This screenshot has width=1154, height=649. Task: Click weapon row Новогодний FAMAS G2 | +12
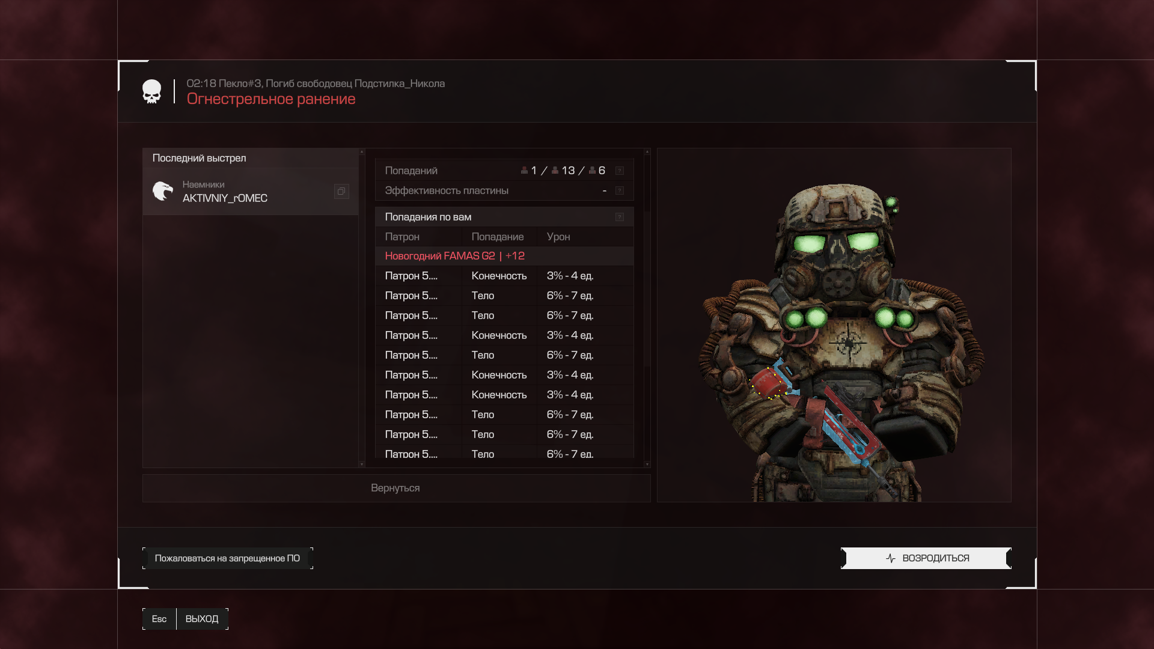[504, 256]
